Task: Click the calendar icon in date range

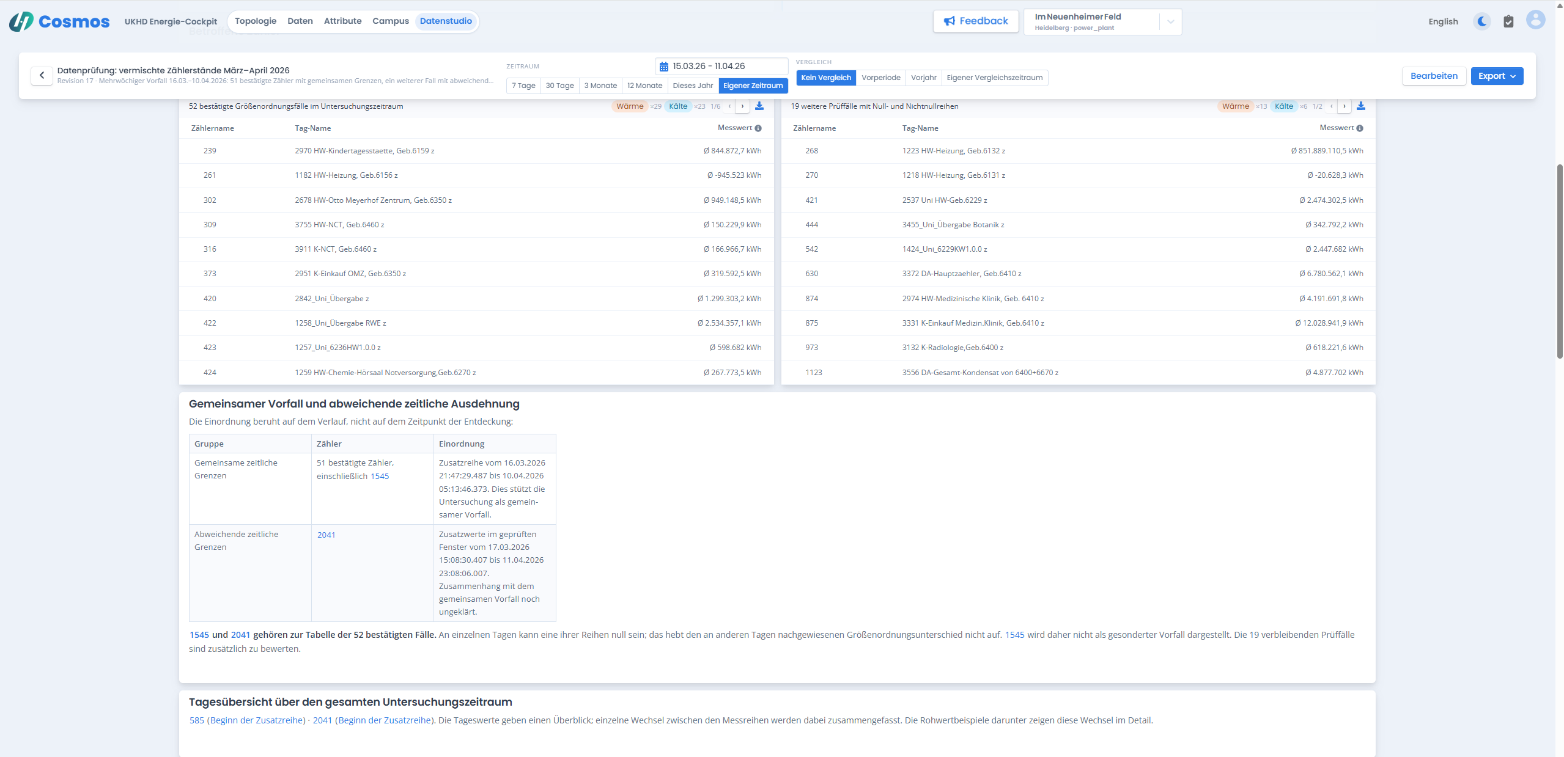Action: [x=664, y=67]
